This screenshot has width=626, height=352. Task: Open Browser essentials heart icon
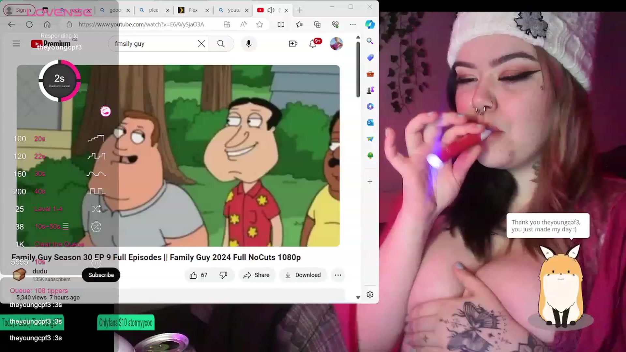point(335,24)
